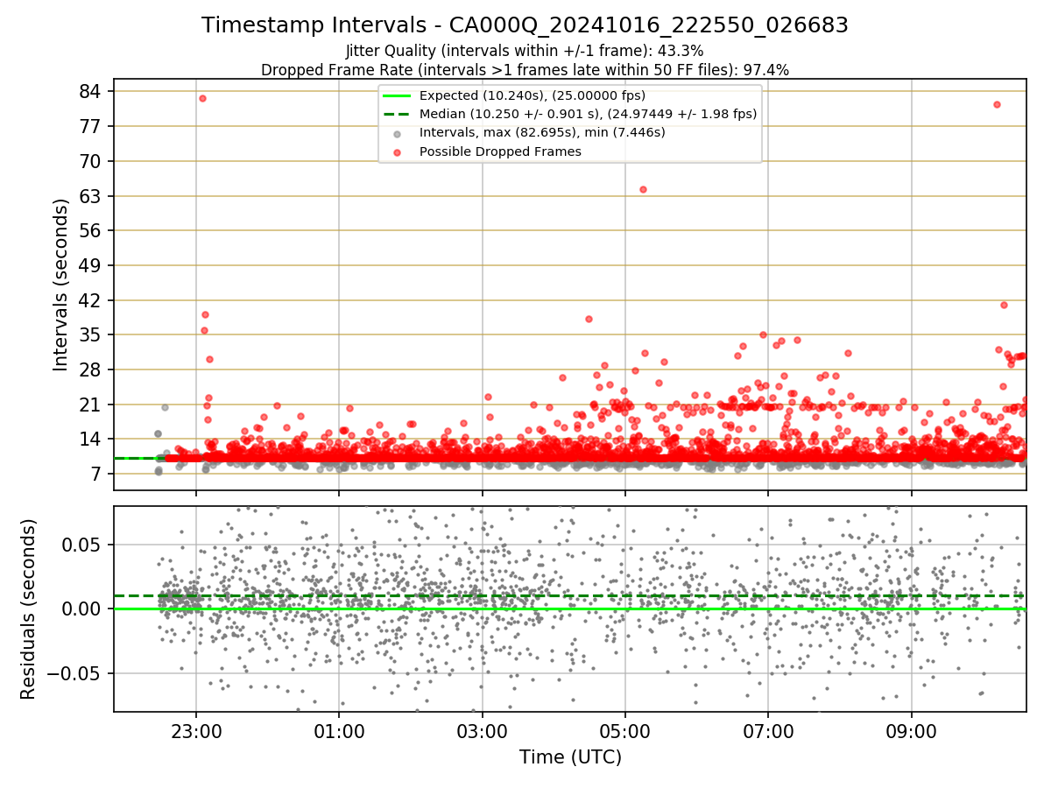The height and width of the screenshot is (788, 1051).
Task: Click the 84 tick on the intervals axis
Action: point(92,91)
